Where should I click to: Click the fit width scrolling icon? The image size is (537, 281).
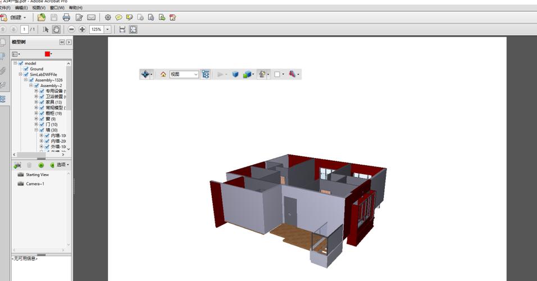point(122,29)
